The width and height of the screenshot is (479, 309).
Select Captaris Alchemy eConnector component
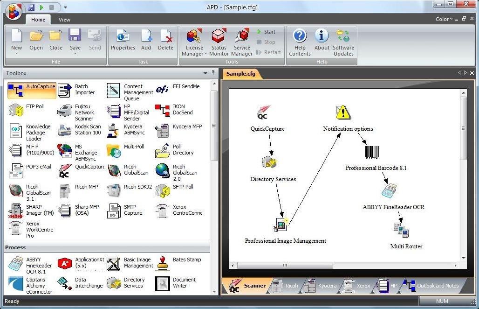[31, 286]
